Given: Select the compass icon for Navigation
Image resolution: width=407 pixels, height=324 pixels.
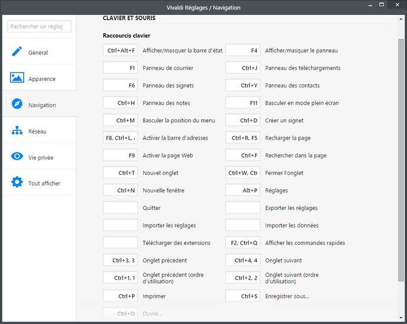Looking at the screenshot, I should point(17,105).
